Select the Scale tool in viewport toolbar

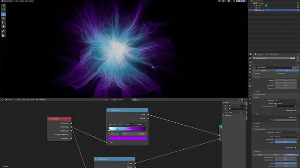click(3, 22)
